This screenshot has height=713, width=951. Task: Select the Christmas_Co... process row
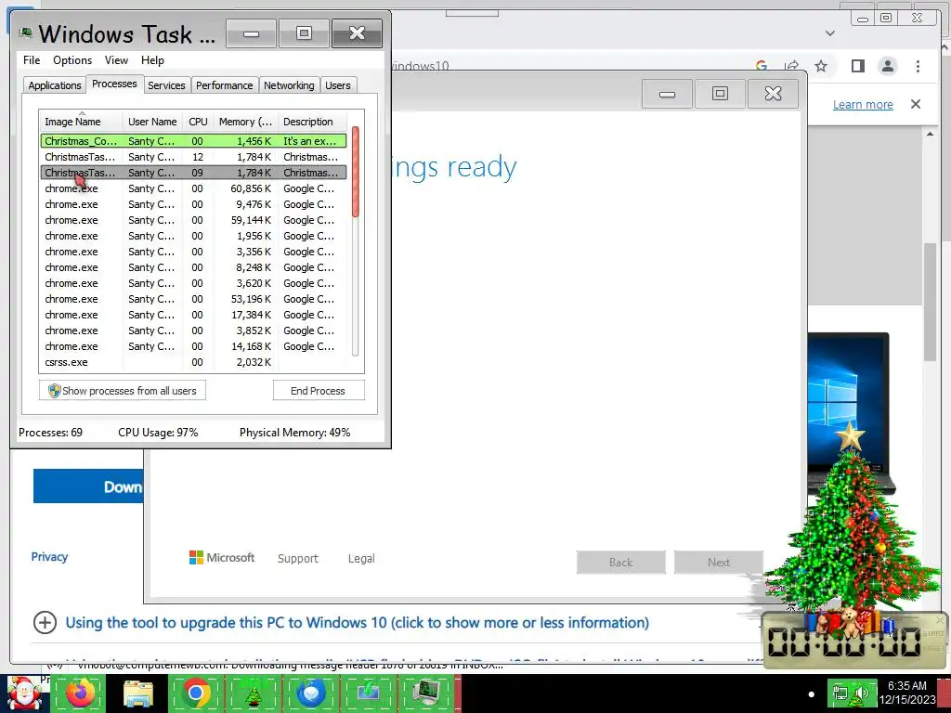tap(193, 141)
